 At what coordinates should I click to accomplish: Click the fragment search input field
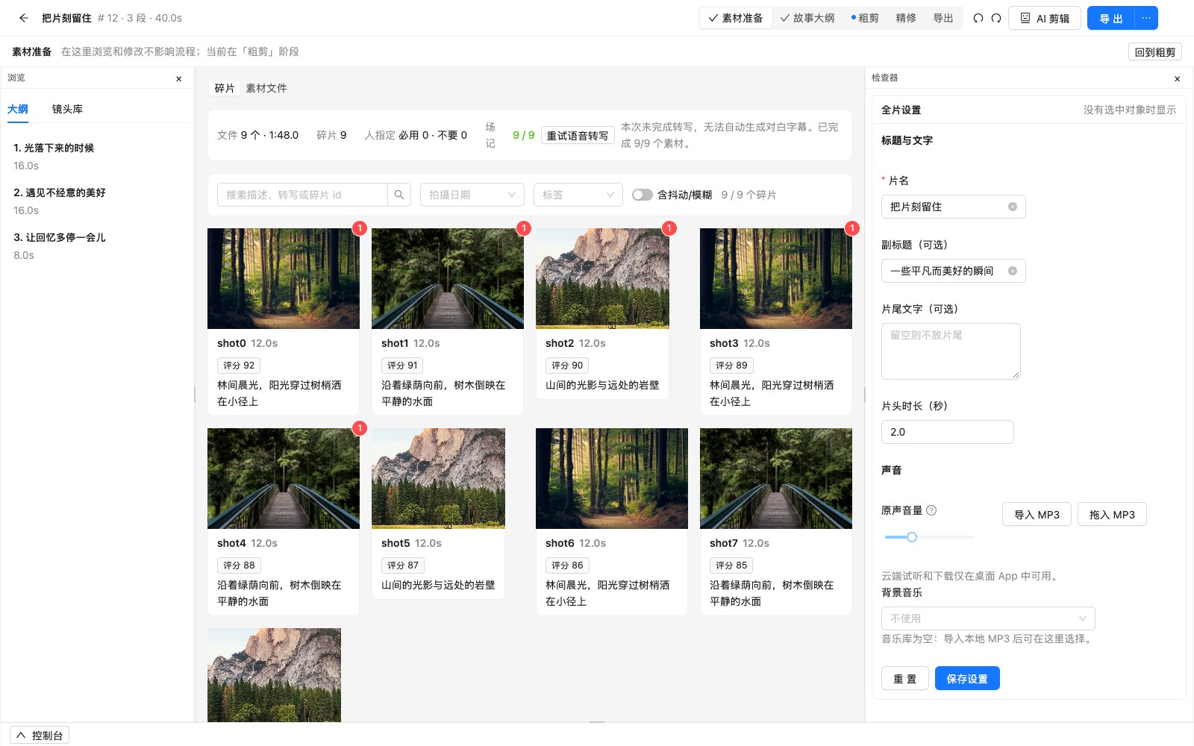[302, 195]
